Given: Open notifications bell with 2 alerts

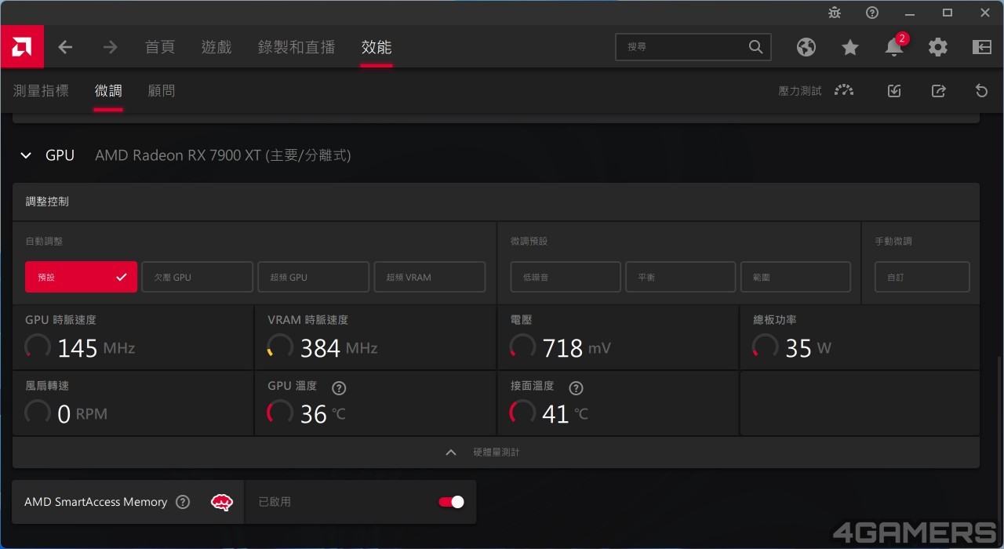Looking at the screenshot, I should tap(895, 46).
